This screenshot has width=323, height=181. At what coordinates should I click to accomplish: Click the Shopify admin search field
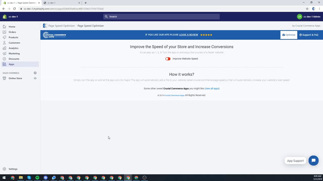coord(161,17)
